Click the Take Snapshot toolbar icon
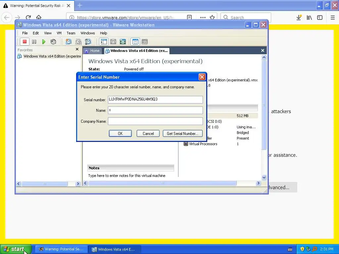The height and width of the screenshot is (254, 339). 69,42
